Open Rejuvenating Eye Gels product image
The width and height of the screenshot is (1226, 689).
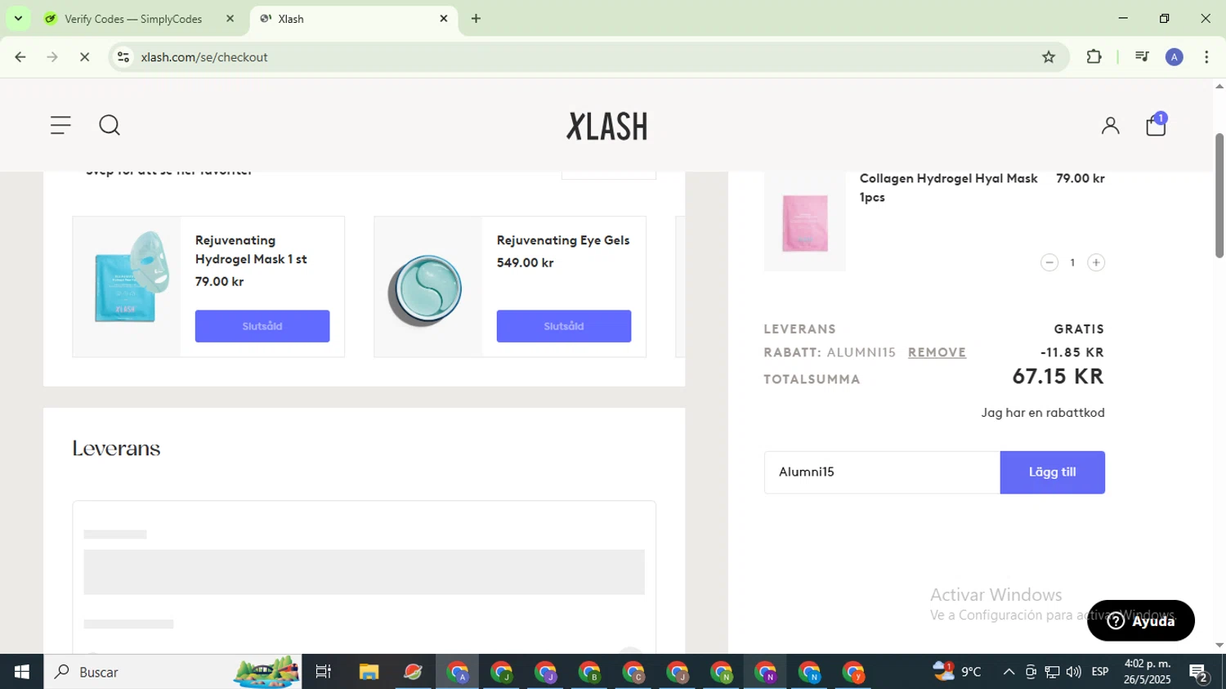pyautogui.click(x=428, y=287)
